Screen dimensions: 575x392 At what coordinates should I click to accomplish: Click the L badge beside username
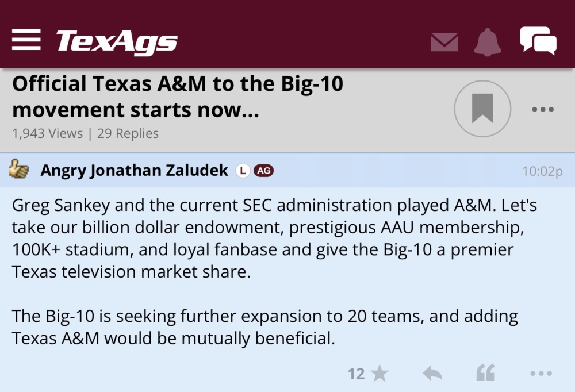click(243, 171)
